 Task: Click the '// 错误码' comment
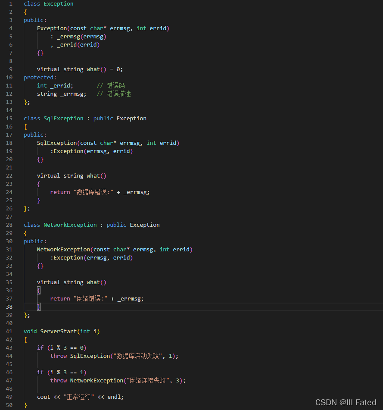[x=111, y=86]
